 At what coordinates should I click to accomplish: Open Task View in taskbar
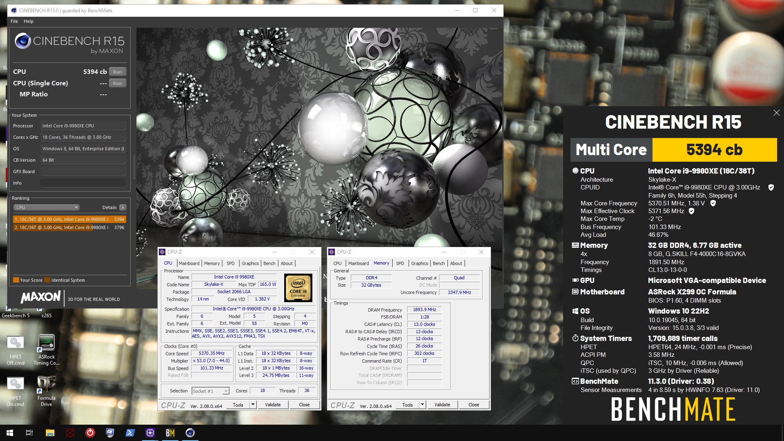click(29, 433)
